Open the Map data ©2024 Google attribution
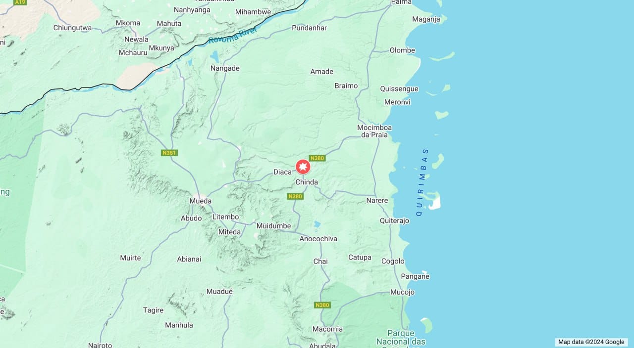The image size is (634, 348). (x=591, y=342)
